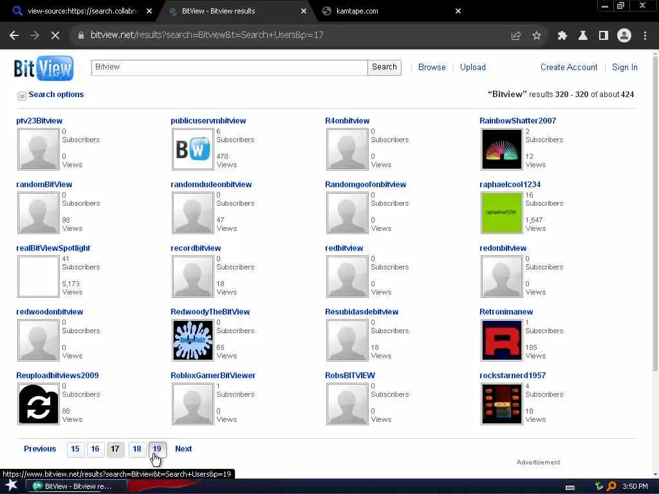Viewport: 659px width, 494px height.
Task: Open RainbowShatter2007 rainbow slinky avatar
Action: [x=502, y=149]
